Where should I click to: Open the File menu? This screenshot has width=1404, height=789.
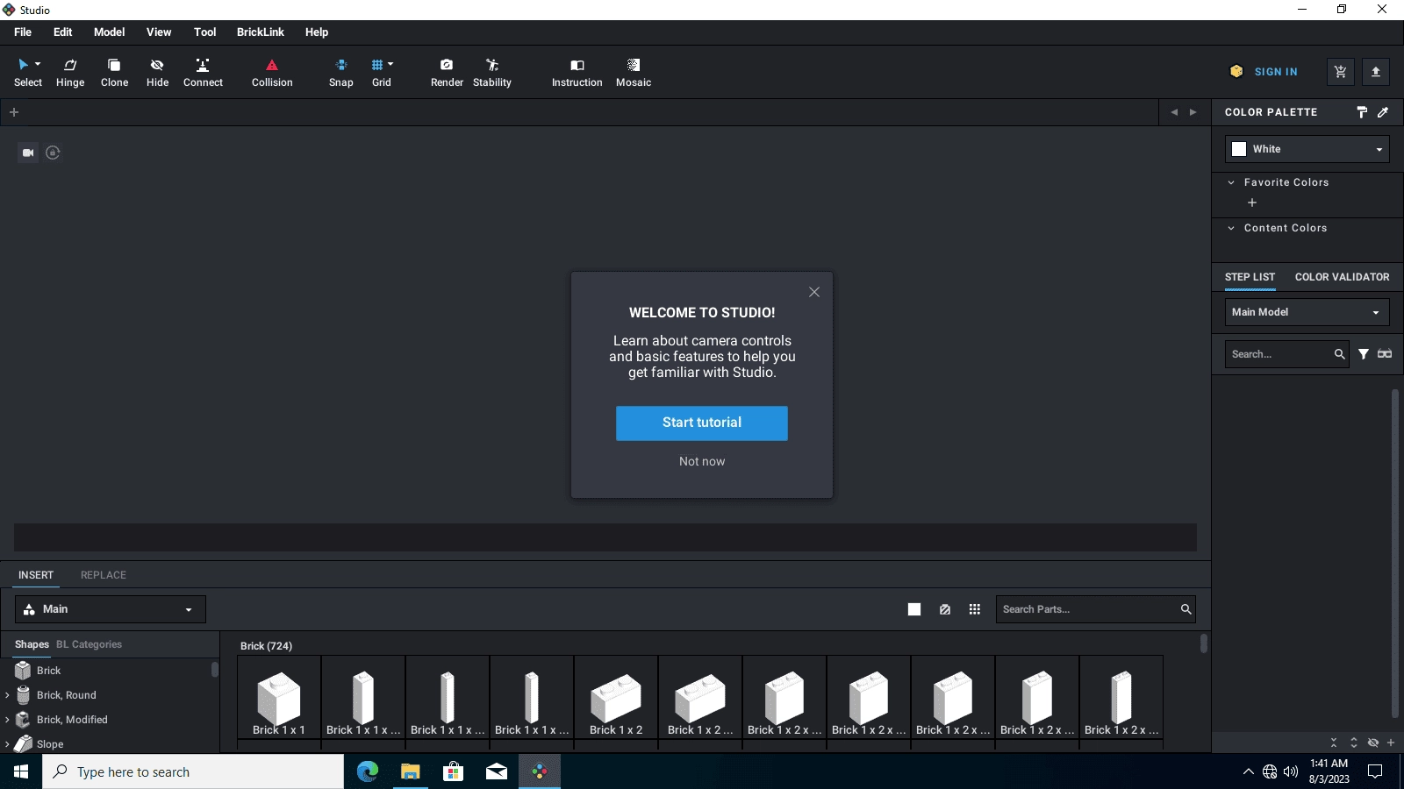click(x=23, y=32)
